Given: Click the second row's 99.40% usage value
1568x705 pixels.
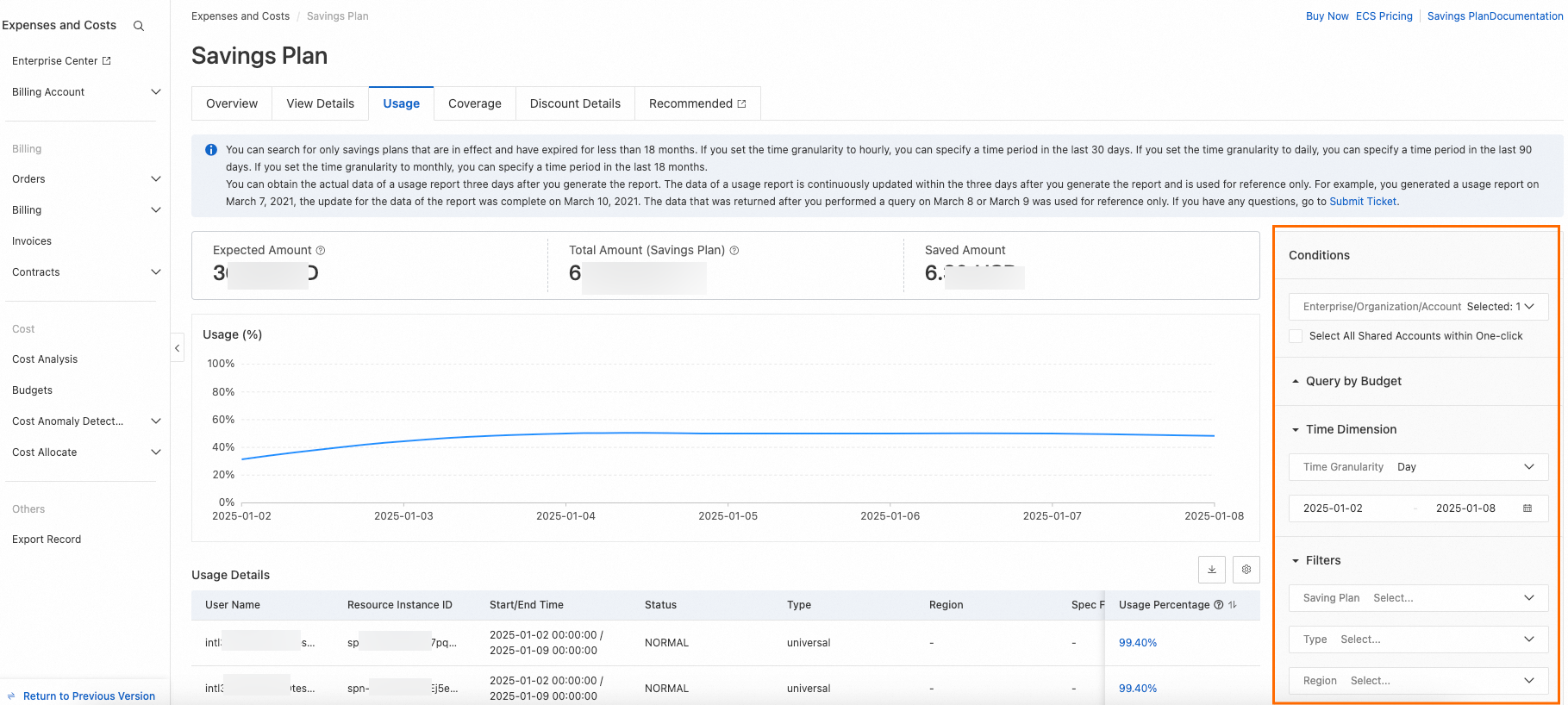Looking at the screenshot, I should 1138,689.
